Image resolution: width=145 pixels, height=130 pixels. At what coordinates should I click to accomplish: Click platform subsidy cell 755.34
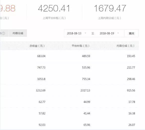(x=86, y=79)
